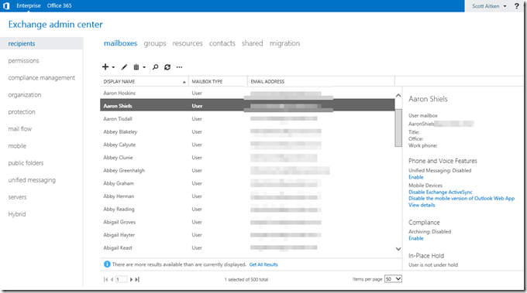Change items per page dropdown
527x293 pixels.
click(x=393, y=279)
